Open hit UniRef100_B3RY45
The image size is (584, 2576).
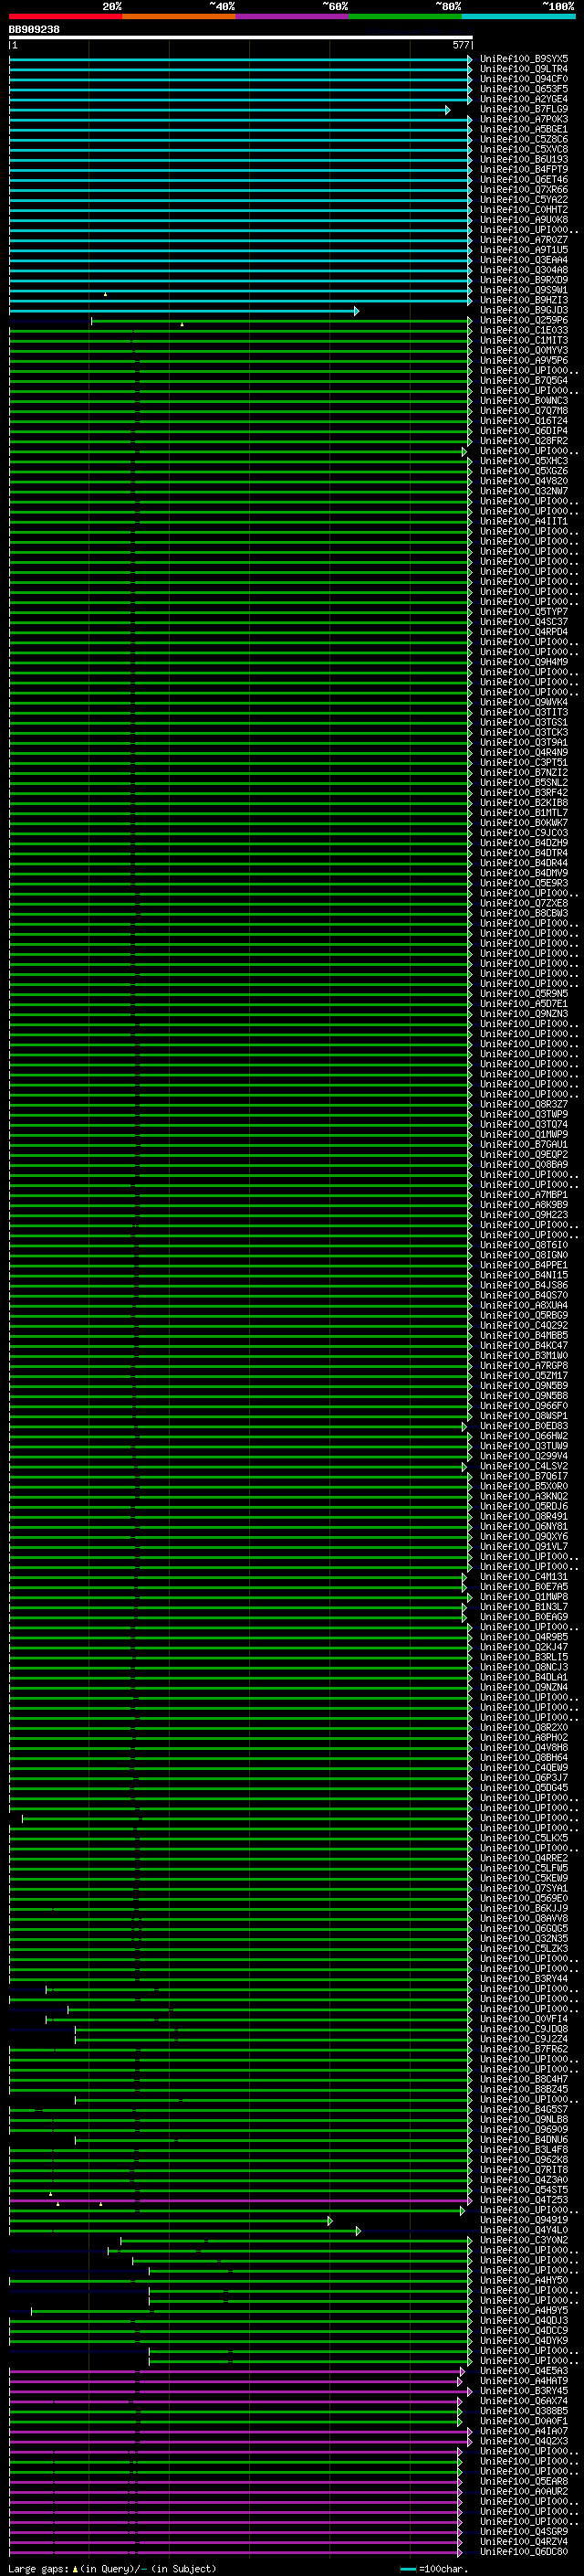pyautogui.click(x=524, y=2391)
